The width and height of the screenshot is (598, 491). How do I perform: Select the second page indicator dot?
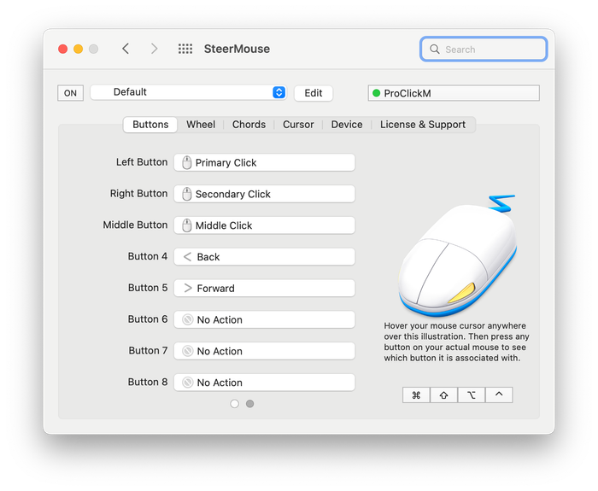tap(249, 404)
